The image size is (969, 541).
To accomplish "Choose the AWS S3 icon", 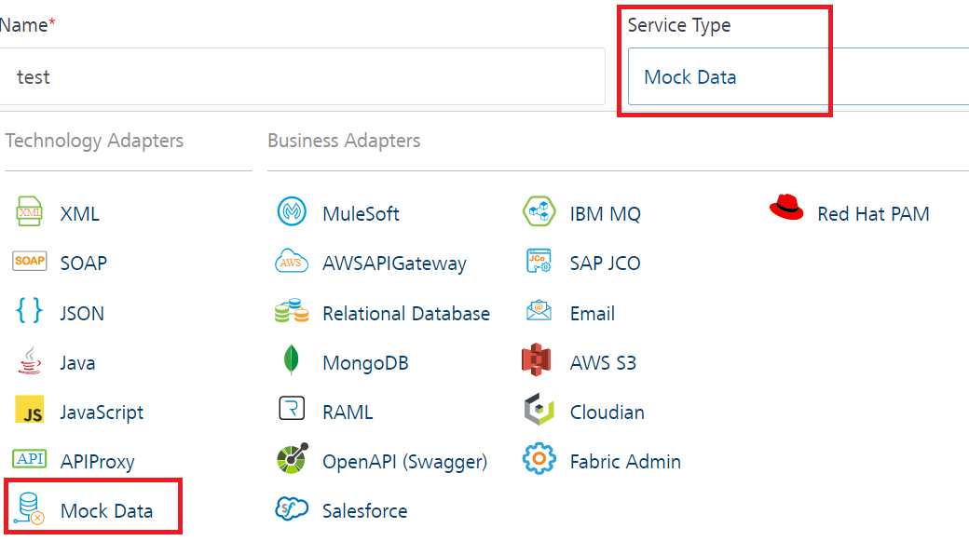I will coord(537,361).
